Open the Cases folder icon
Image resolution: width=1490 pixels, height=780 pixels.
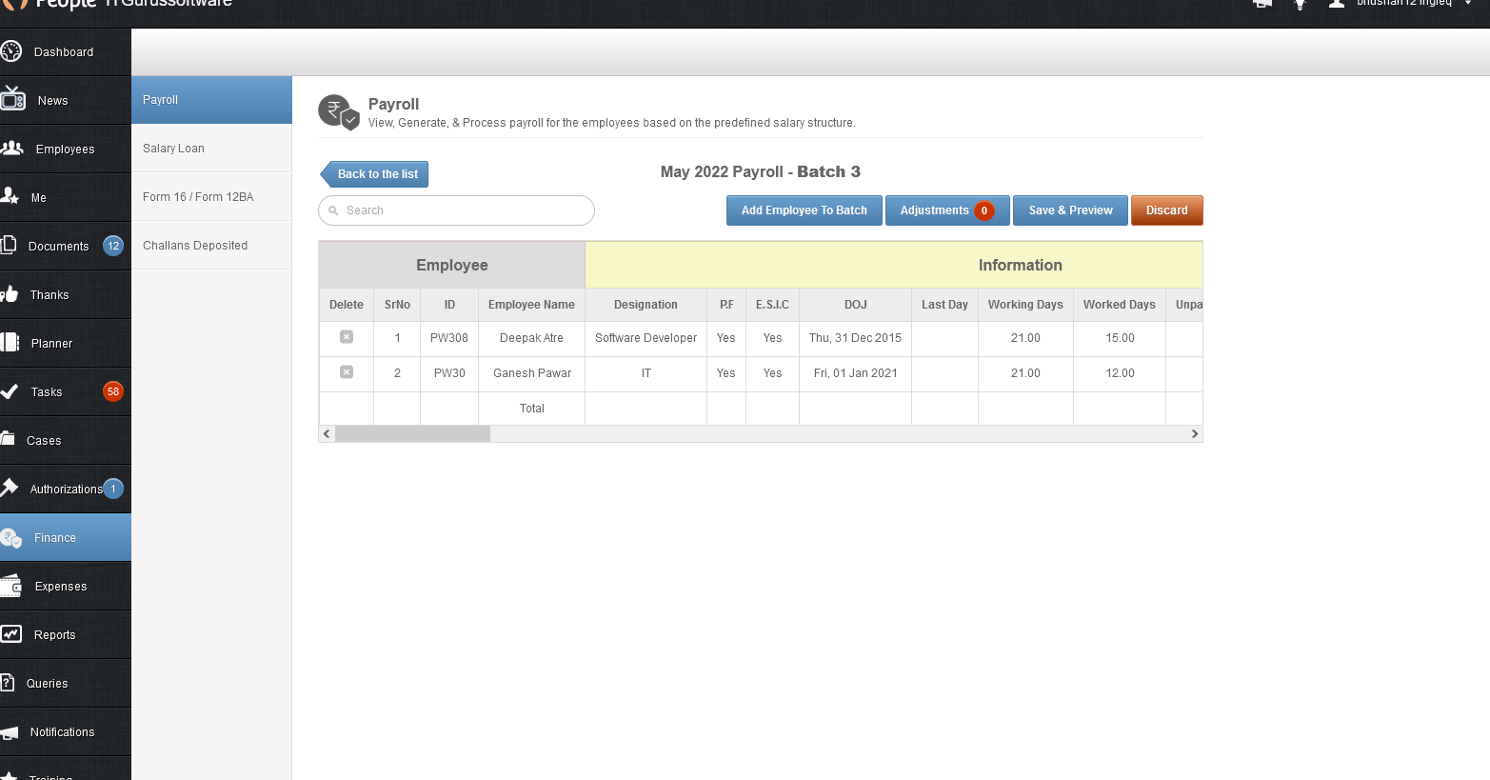[8, 439]
